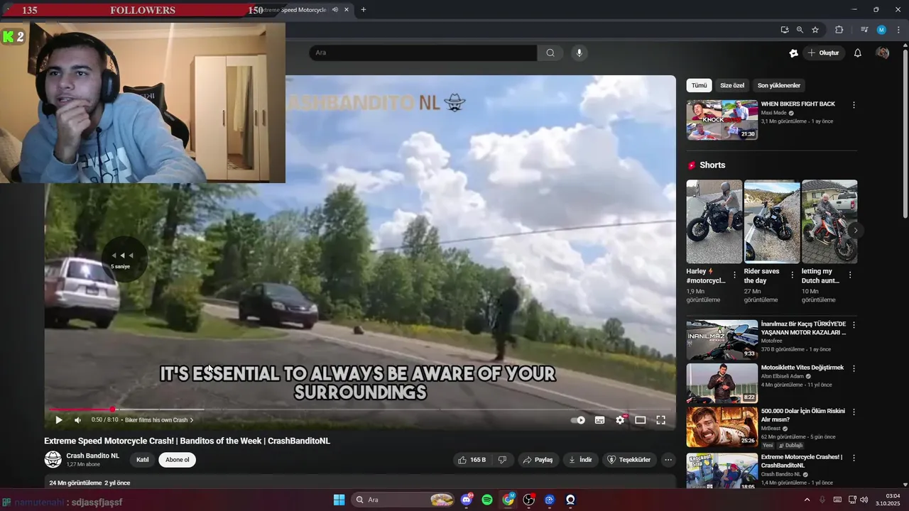909x511 pixels.
Task: Open Crash Bandito NL channel avatar
Action: (53, 459)
